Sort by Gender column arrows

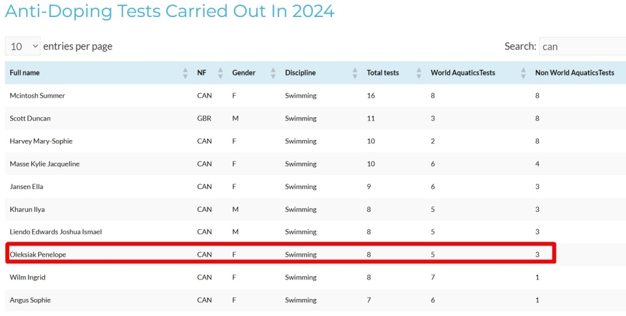click(x=273, y=73)
